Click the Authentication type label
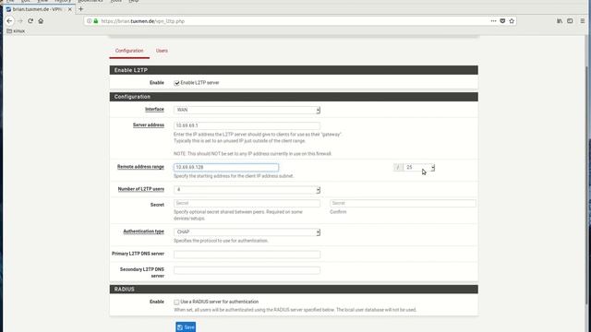591x332 pixels. click(x=144, y=231)
